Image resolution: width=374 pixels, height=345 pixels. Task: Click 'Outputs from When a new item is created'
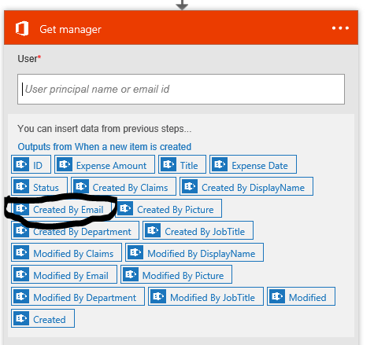click(x=105, y=147)
